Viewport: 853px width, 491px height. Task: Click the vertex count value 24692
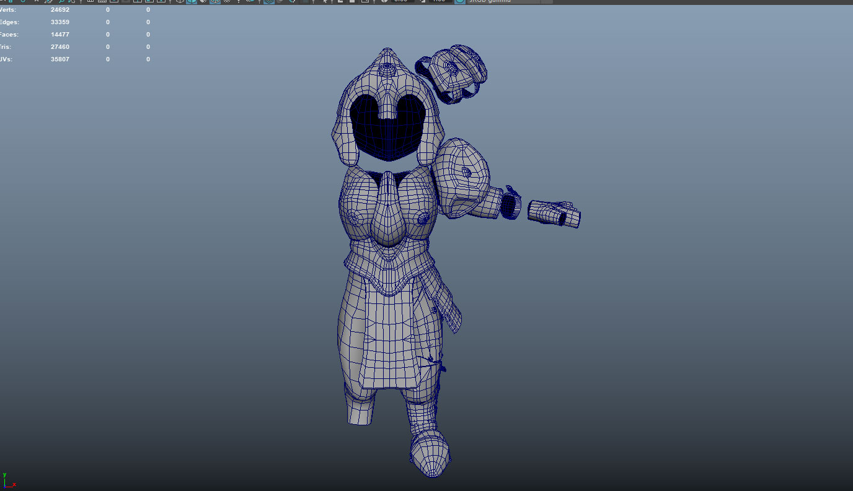pos(60,10)
